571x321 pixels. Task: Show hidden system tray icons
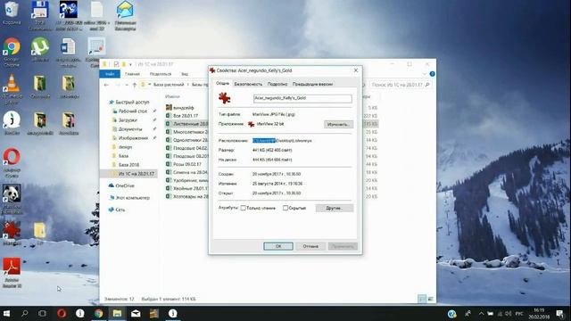tap(481, 313)
